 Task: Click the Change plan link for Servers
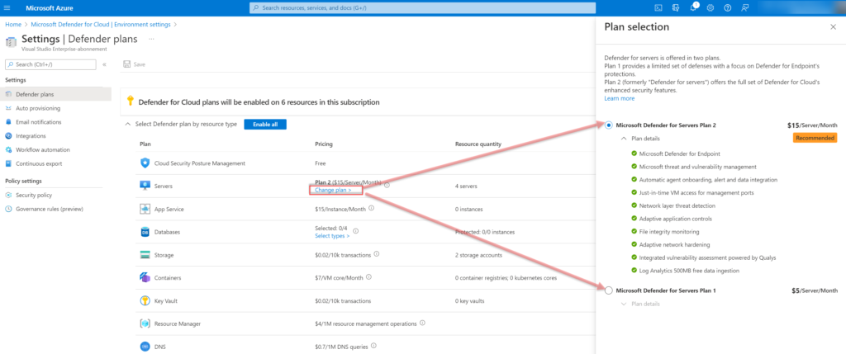pos(333,190)
